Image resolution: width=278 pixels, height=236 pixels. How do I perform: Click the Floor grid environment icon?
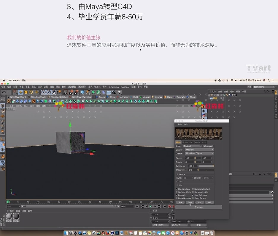109,92
